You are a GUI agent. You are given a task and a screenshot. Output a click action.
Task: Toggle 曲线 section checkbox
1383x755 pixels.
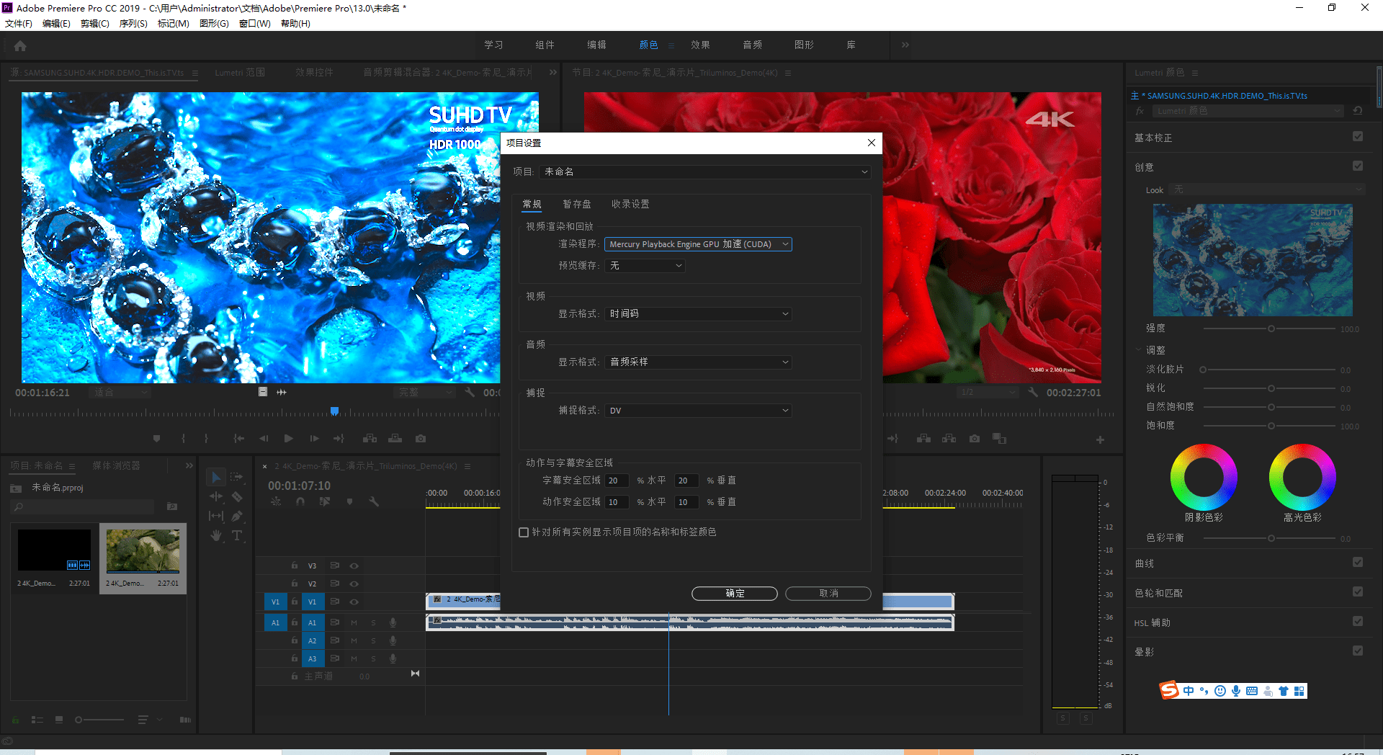point(1358,563)
